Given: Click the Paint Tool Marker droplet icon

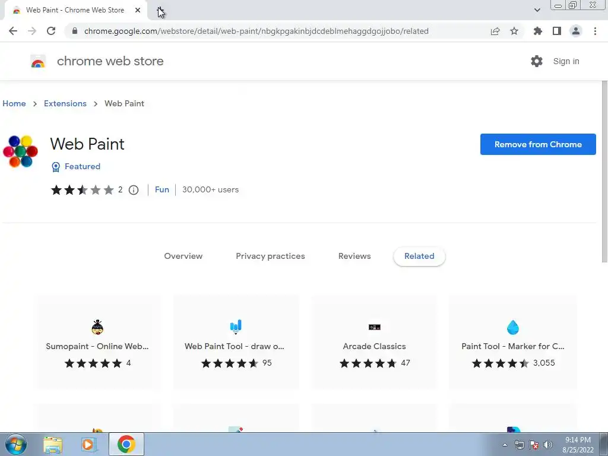Looking at the screenshot, I should (513, 327).
